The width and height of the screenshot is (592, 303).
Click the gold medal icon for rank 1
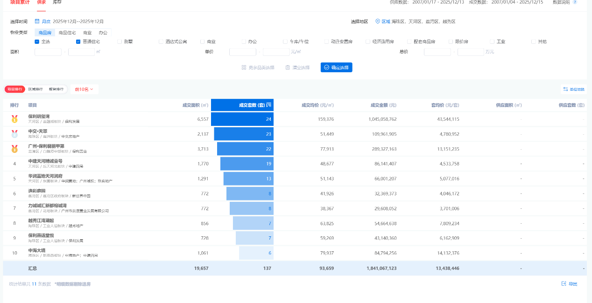(14, 119)
